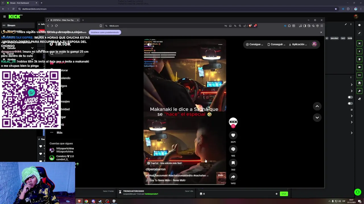Open the translate icon in address bar

pyautogui.click(x=235, y=26)
